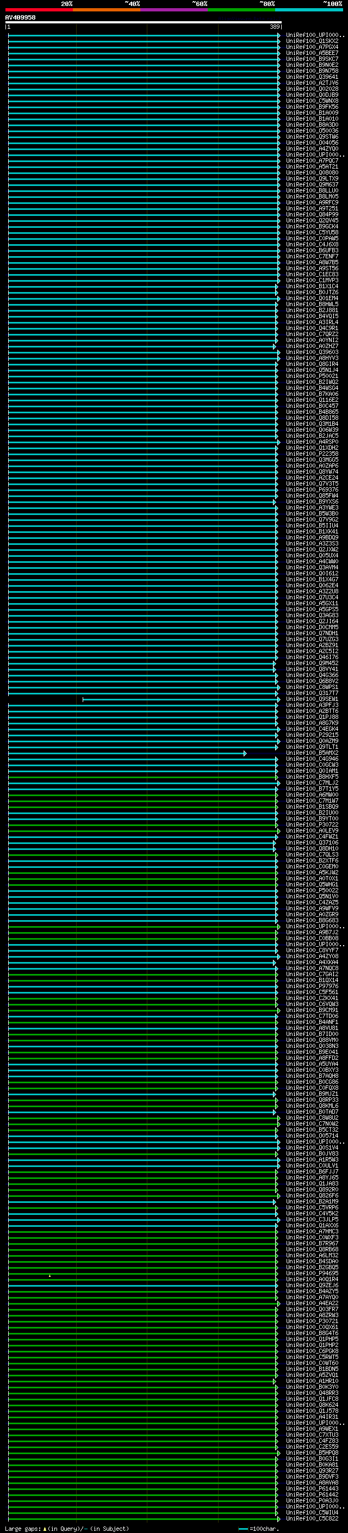Select hit label UniRef100_Q8K624
The image size is (348, 1533).
312,1405
